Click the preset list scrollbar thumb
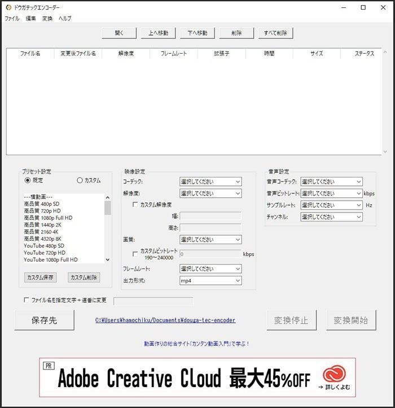This screenshot has width=395, height=408. 108,208
